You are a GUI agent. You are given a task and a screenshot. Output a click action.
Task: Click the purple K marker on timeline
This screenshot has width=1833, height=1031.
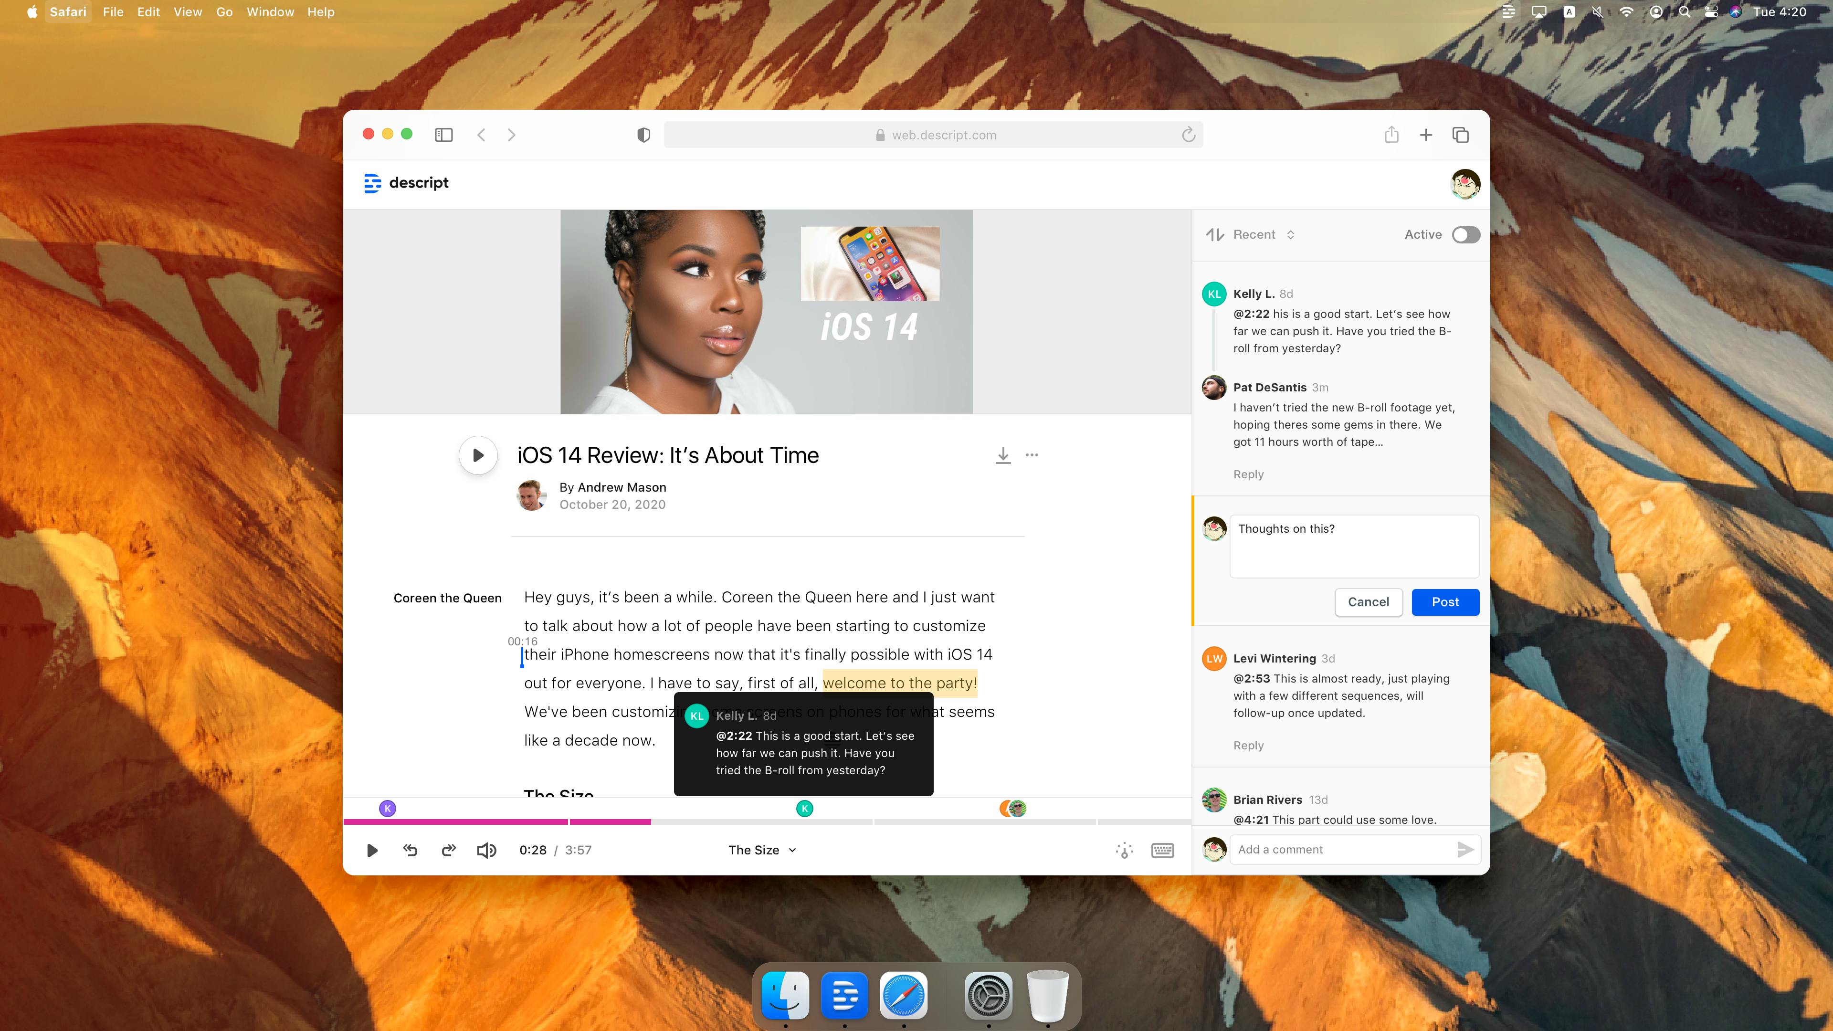[x=388, y=808]
